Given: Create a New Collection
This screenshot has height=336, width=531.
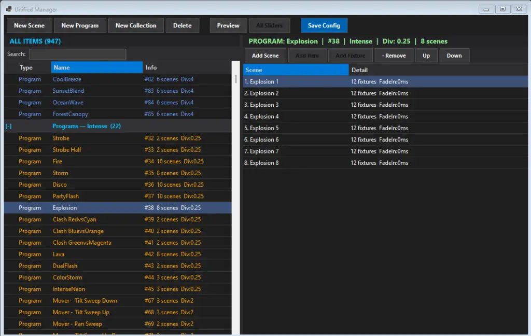Looking at the screenshot, I should click(x=135, y=25).
